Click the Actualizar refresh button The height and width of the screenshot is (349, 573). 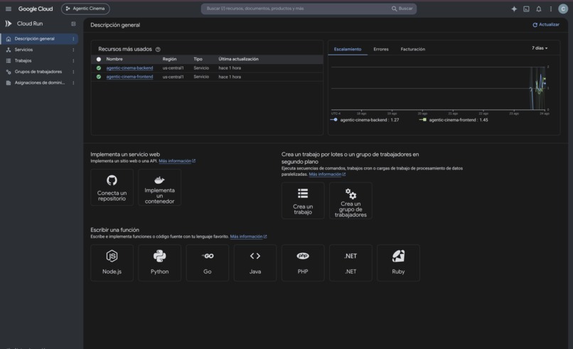(x=546, y=25)
